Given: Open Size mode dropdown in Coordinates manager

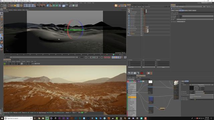Looking at the screenshot, I should click(x=148, y=67).
